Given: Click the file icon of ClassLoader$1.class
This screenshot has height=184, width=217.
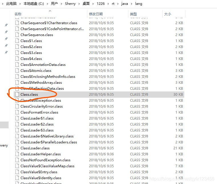Looking at the screenshot, I should point(17,118).
